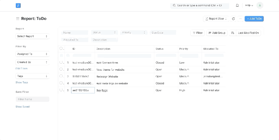
Task: Refresh the ToDo report
Action: [x=233, y=19]
